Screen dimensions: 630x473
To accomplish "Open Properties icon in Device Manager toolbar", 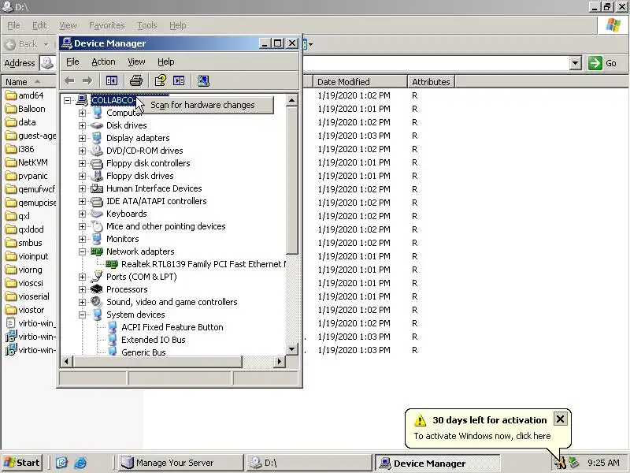I will [x=161, y=81].
